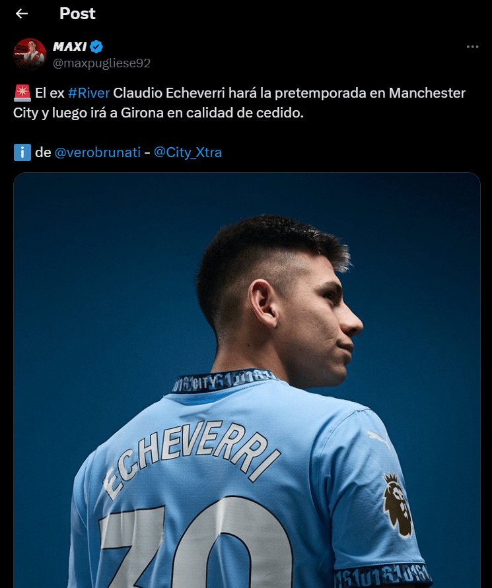Click the @maxpugliese92 handle

pyautogui.click(x=102, y=63)
